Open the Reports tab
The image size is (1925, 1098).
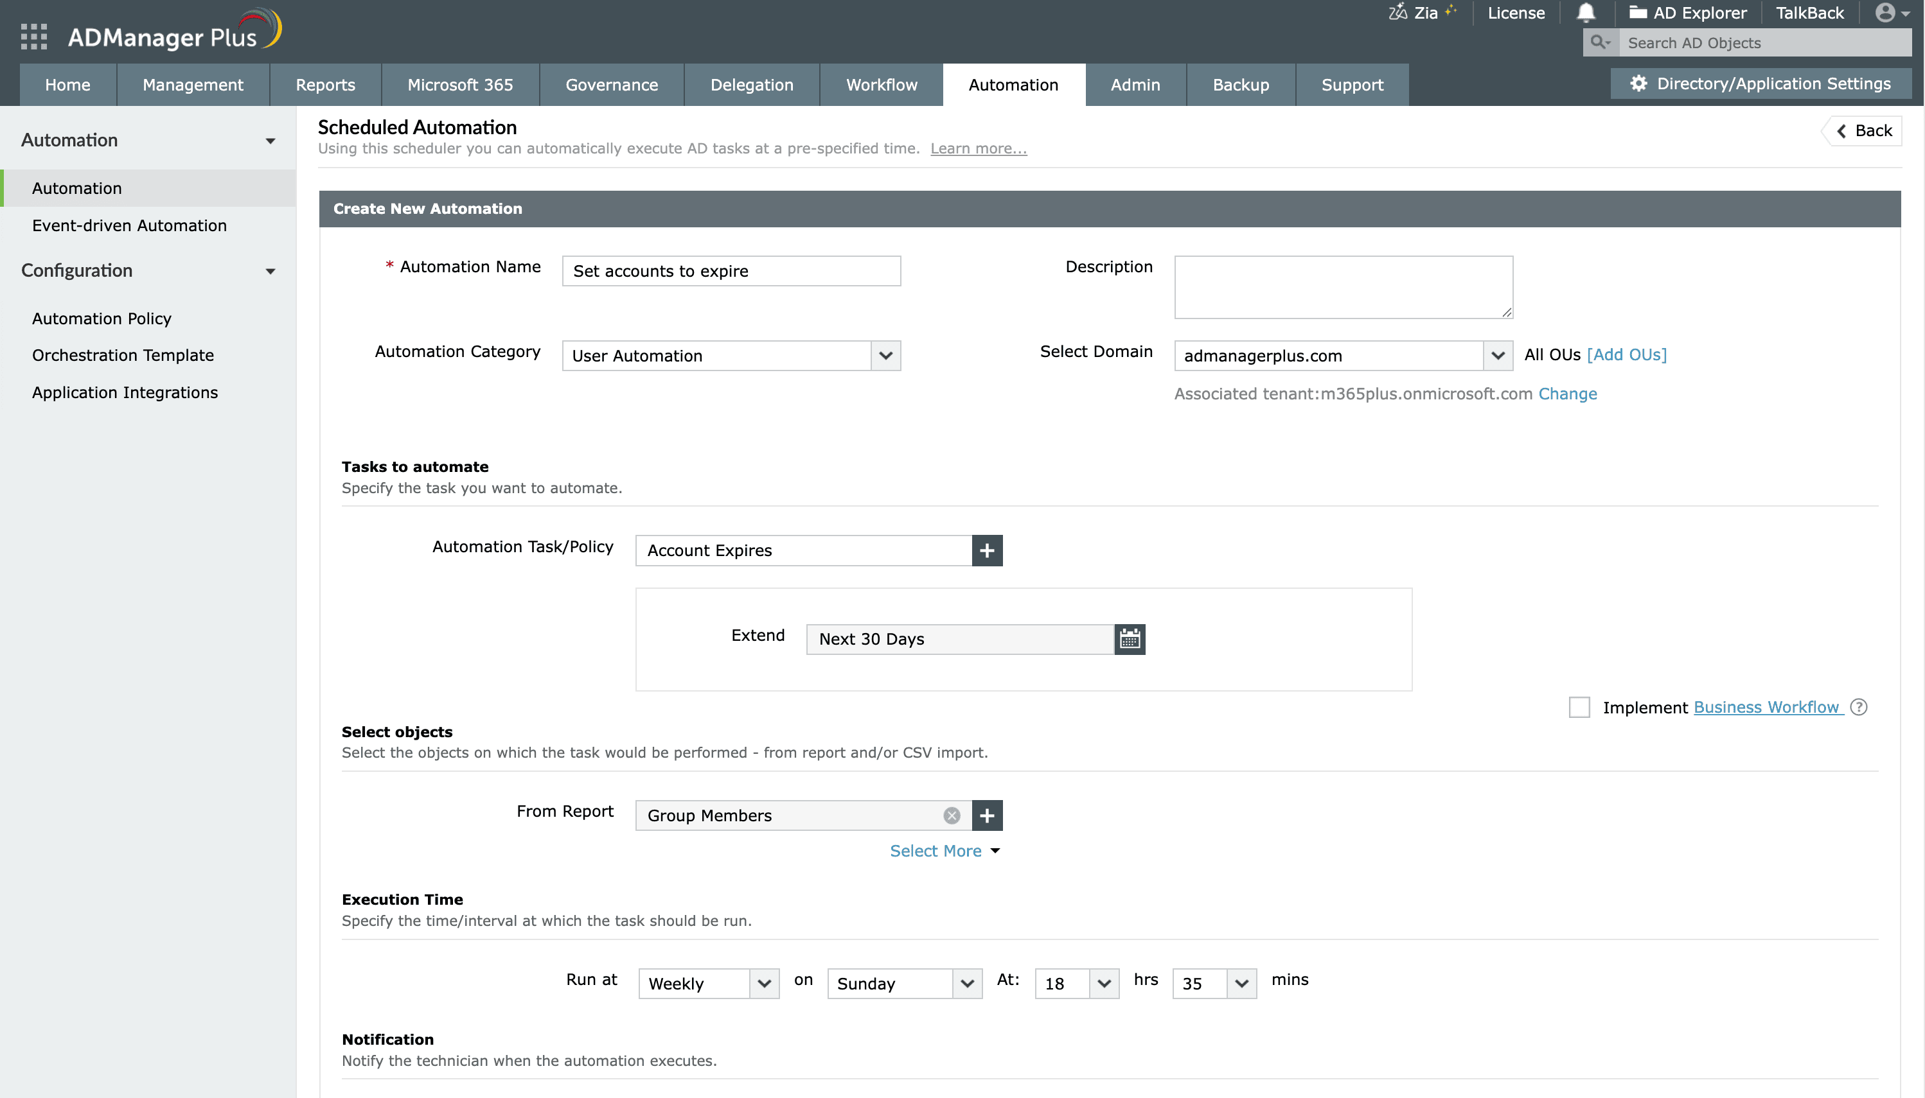pos(325,85)
